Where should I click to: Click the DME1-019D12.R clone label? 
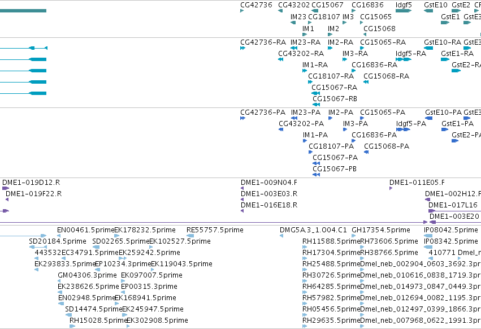(x=31, y=183)
